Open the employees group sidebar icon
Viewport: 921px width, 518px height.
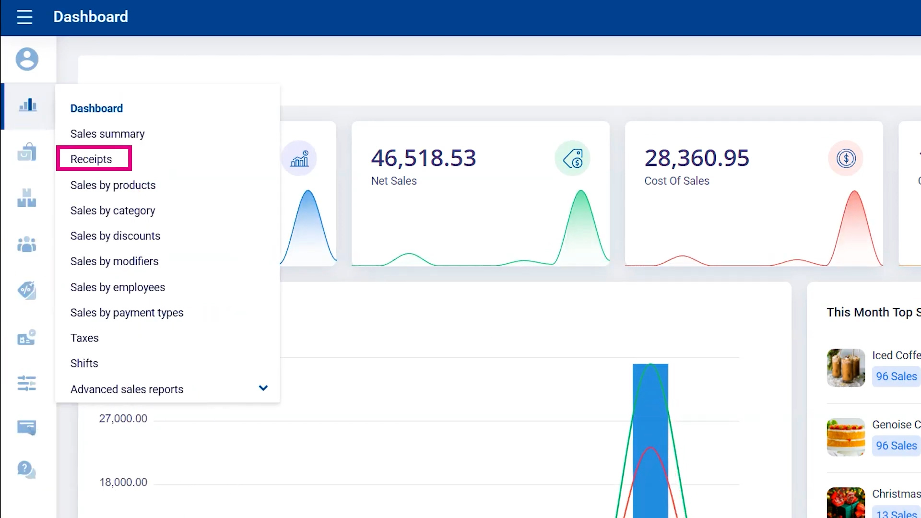(x=27, y=244)
